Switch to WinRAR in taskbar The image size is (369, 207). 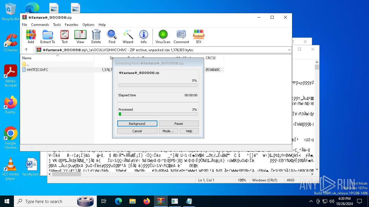click(161, 201)
